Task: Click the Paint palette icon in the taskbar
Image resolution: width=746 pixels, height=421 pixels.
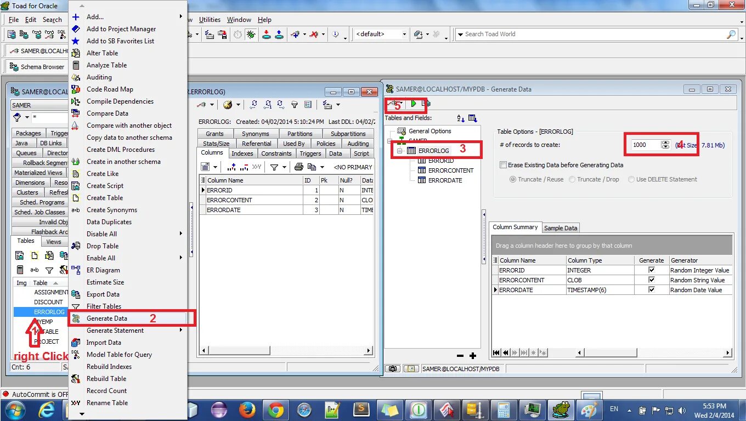Action: [589, 409]
